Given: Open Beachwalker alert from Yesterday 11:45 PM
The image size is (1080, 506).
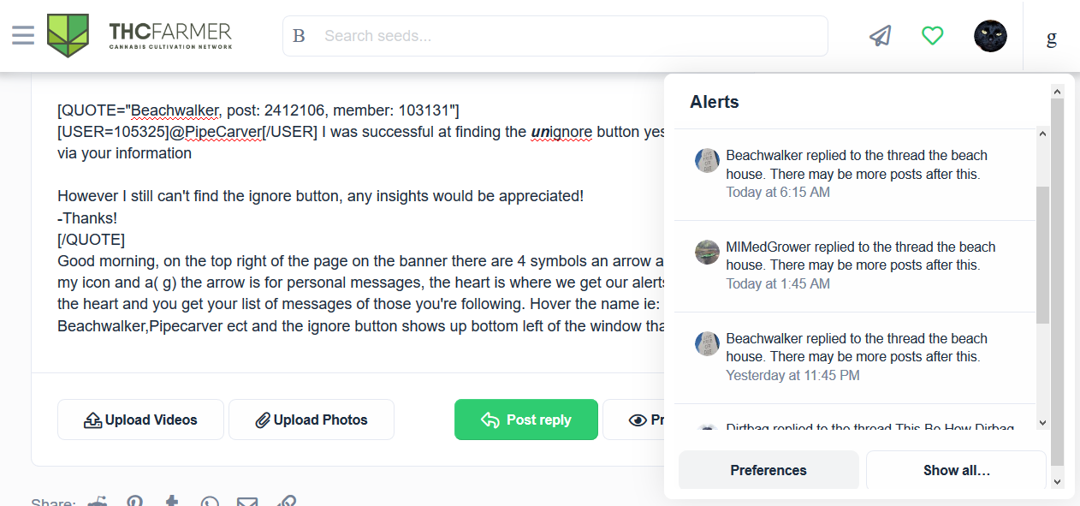Looking at the screenshot, I should [855, 357].
